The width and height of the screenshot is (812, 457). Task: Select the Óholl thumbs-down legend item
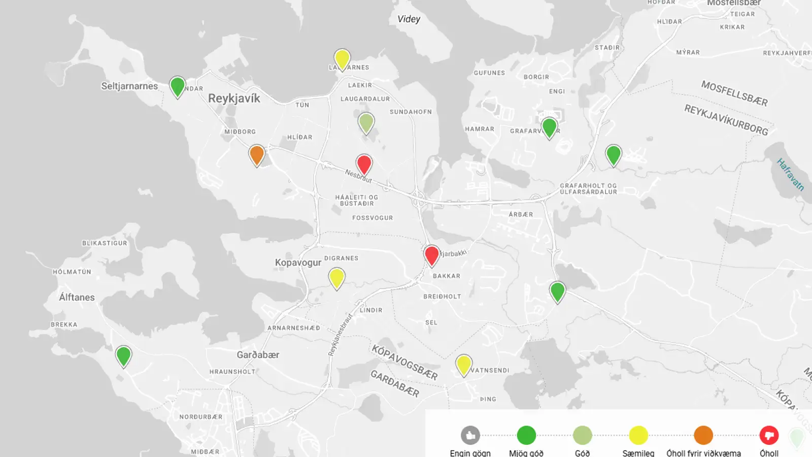(769, 435)
